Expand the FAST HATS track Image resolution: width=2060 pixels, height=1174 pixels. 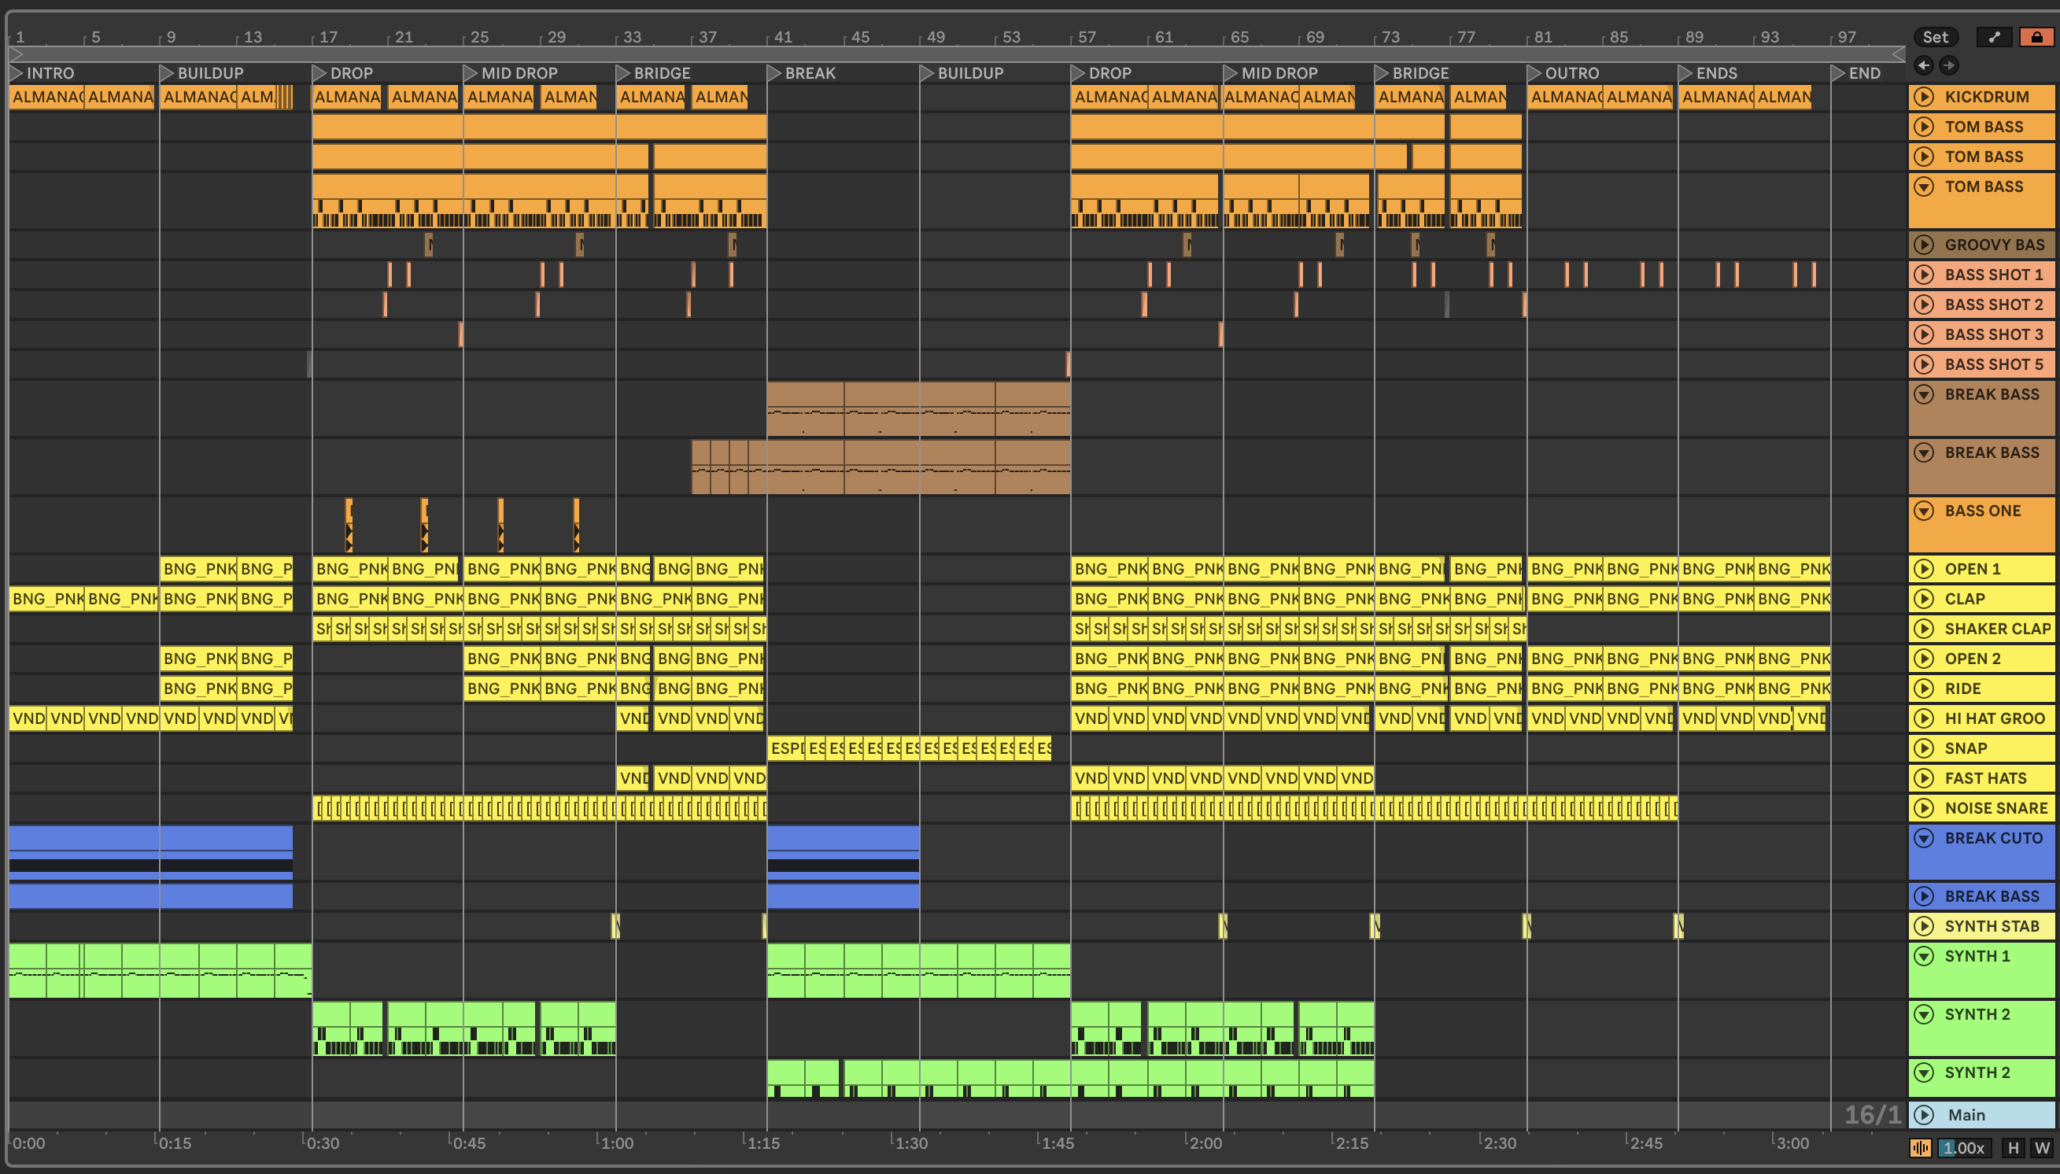click(1924, 778)
